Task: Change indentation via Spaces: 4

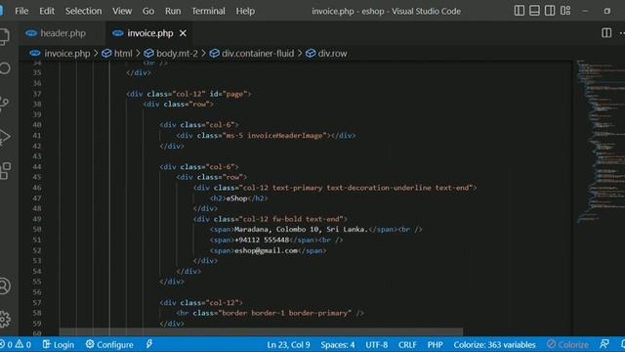Action: (338, 344)
